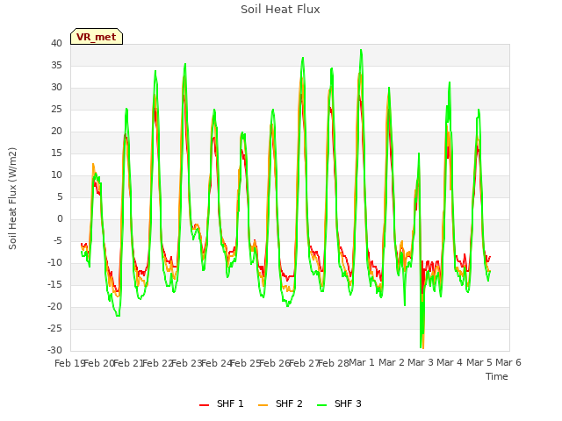This screenshot has height=421, width=562.
Task: Click the Feb 19 x-axis tick label
Action: pyautogui.click(x=69, y=363)
